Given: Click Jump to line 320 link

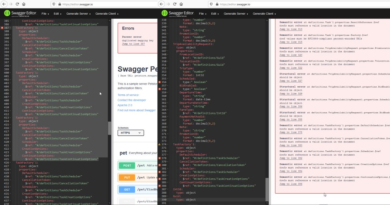Looking at the screenshot, I should point(291,55).
